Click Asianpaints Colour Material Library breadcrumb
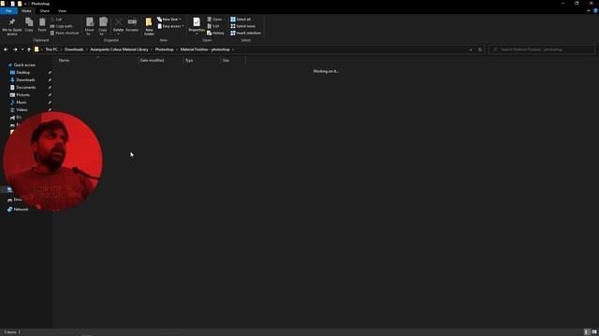599x336 pixels. tap(119, 49)
